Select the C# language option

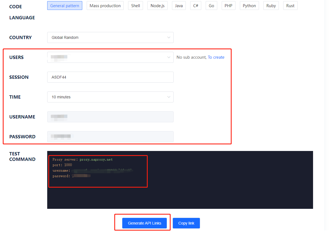point(195,6)
